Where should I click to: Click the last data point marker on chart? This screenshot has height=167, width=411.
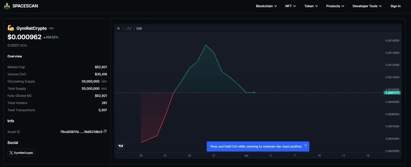254,92
